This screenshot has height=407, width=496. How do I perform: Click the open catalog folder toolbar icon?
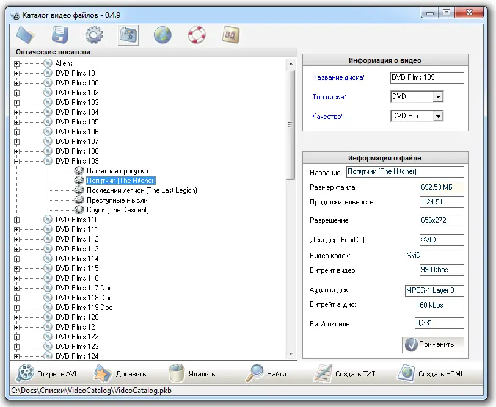25,35
